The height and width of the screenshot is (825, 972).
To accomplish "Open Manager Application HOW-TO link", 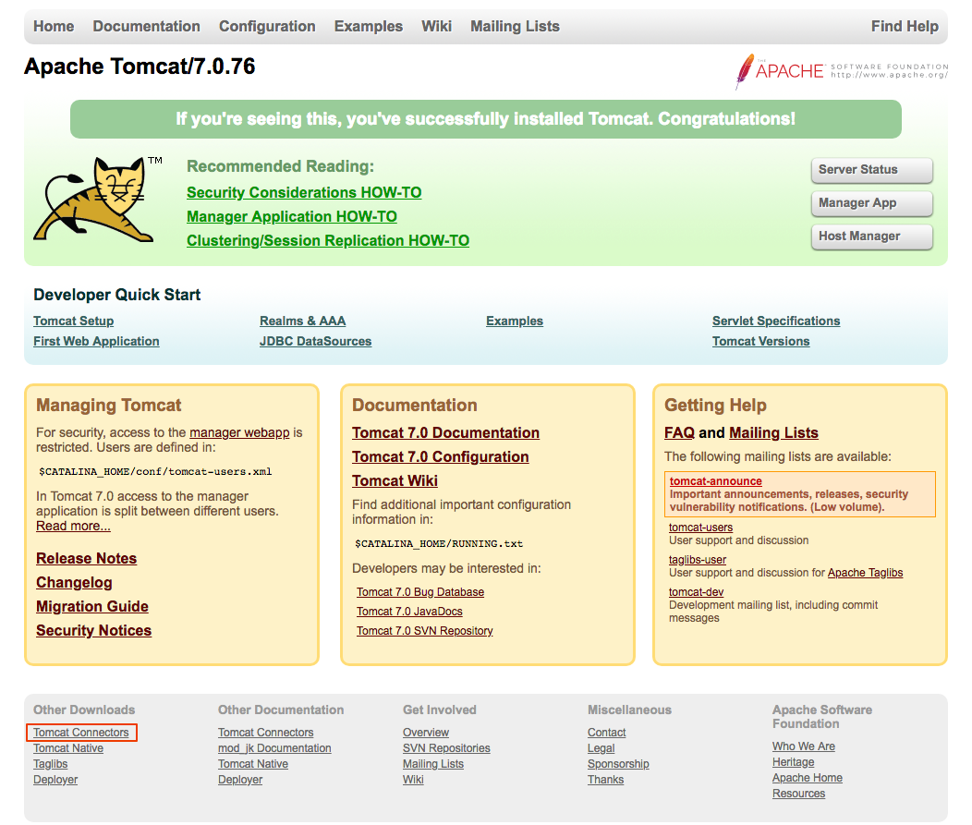I will coord(292,217).
